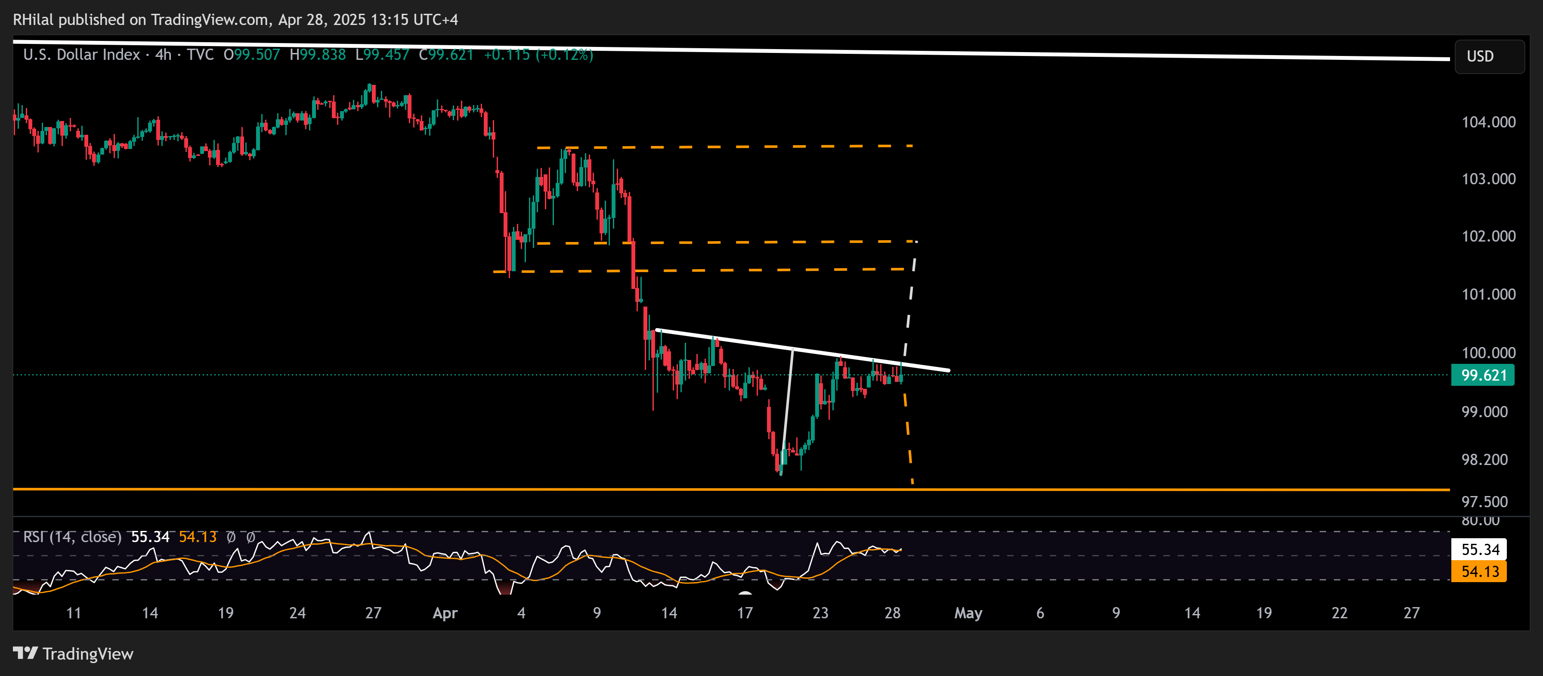Click the high value H99.838
Image resolution: width=1543 pixels, height=676 pixels.
[x=318, y=55]
